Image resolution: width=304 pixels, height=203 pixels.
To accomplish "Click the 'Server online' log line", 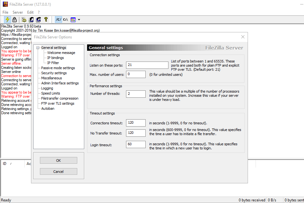I will point(11,72).
